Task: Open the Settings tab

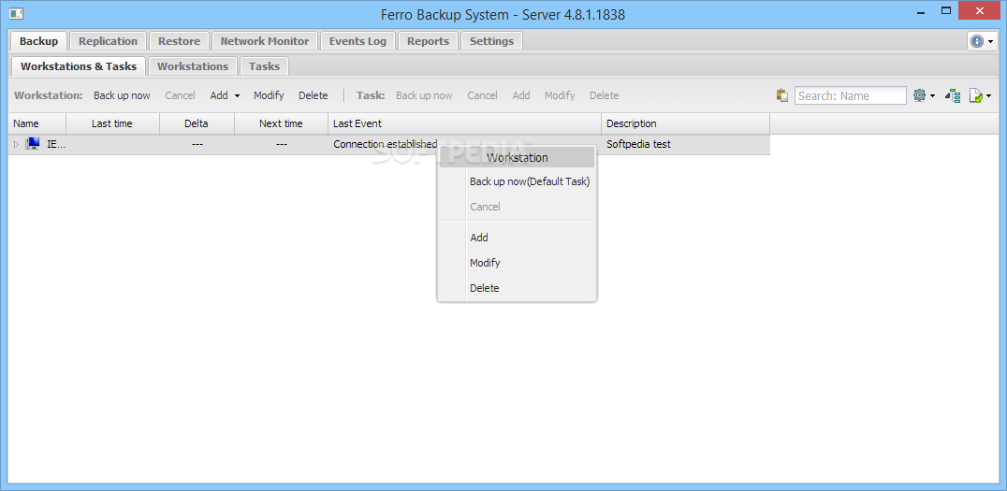Action: (x=491, y=41)
